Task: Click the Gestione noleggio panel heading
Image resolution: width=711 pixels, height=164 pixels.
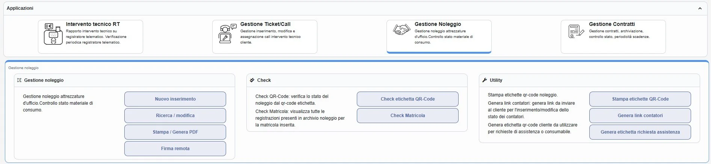Action: (x=44, y=80)
